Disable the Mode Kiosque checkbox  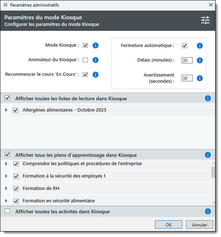click(x=85, y=46)
